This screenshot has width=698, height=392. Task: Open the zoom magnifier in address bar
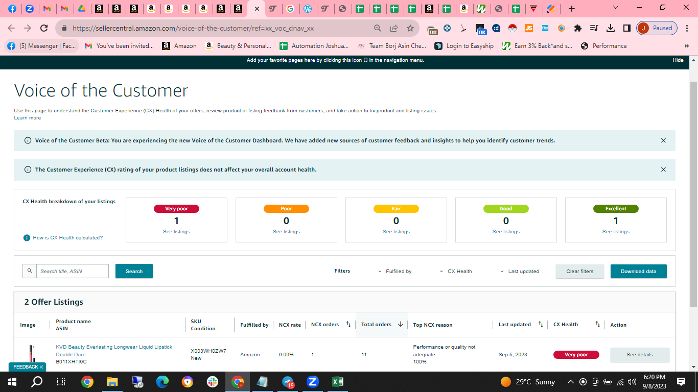[378, 29]
